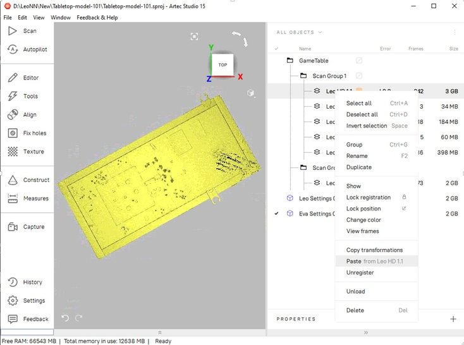Click the GameTable folder icon
464x345 pixels.
(x=290, y=61)
